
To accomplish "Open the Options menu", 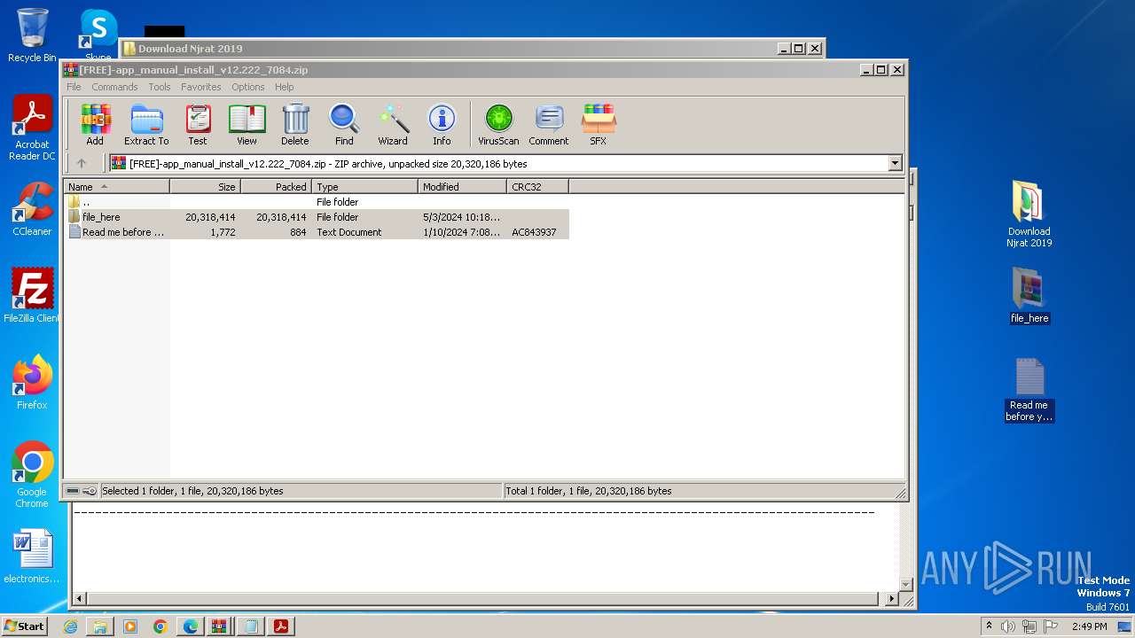I will pyautogui.click(x=248, y=87).
